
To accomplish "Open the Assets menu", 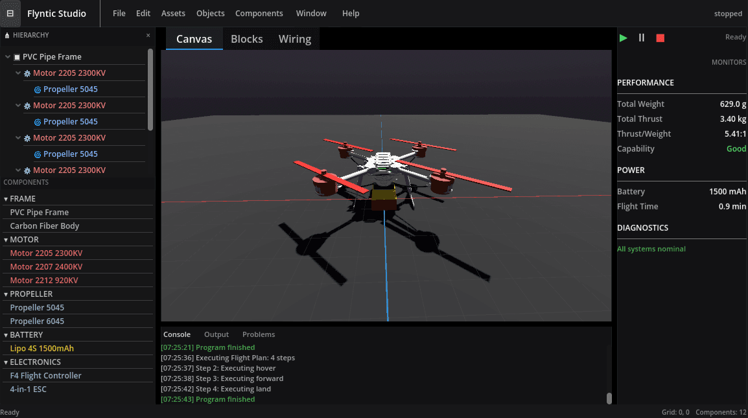I will [173, 14].
